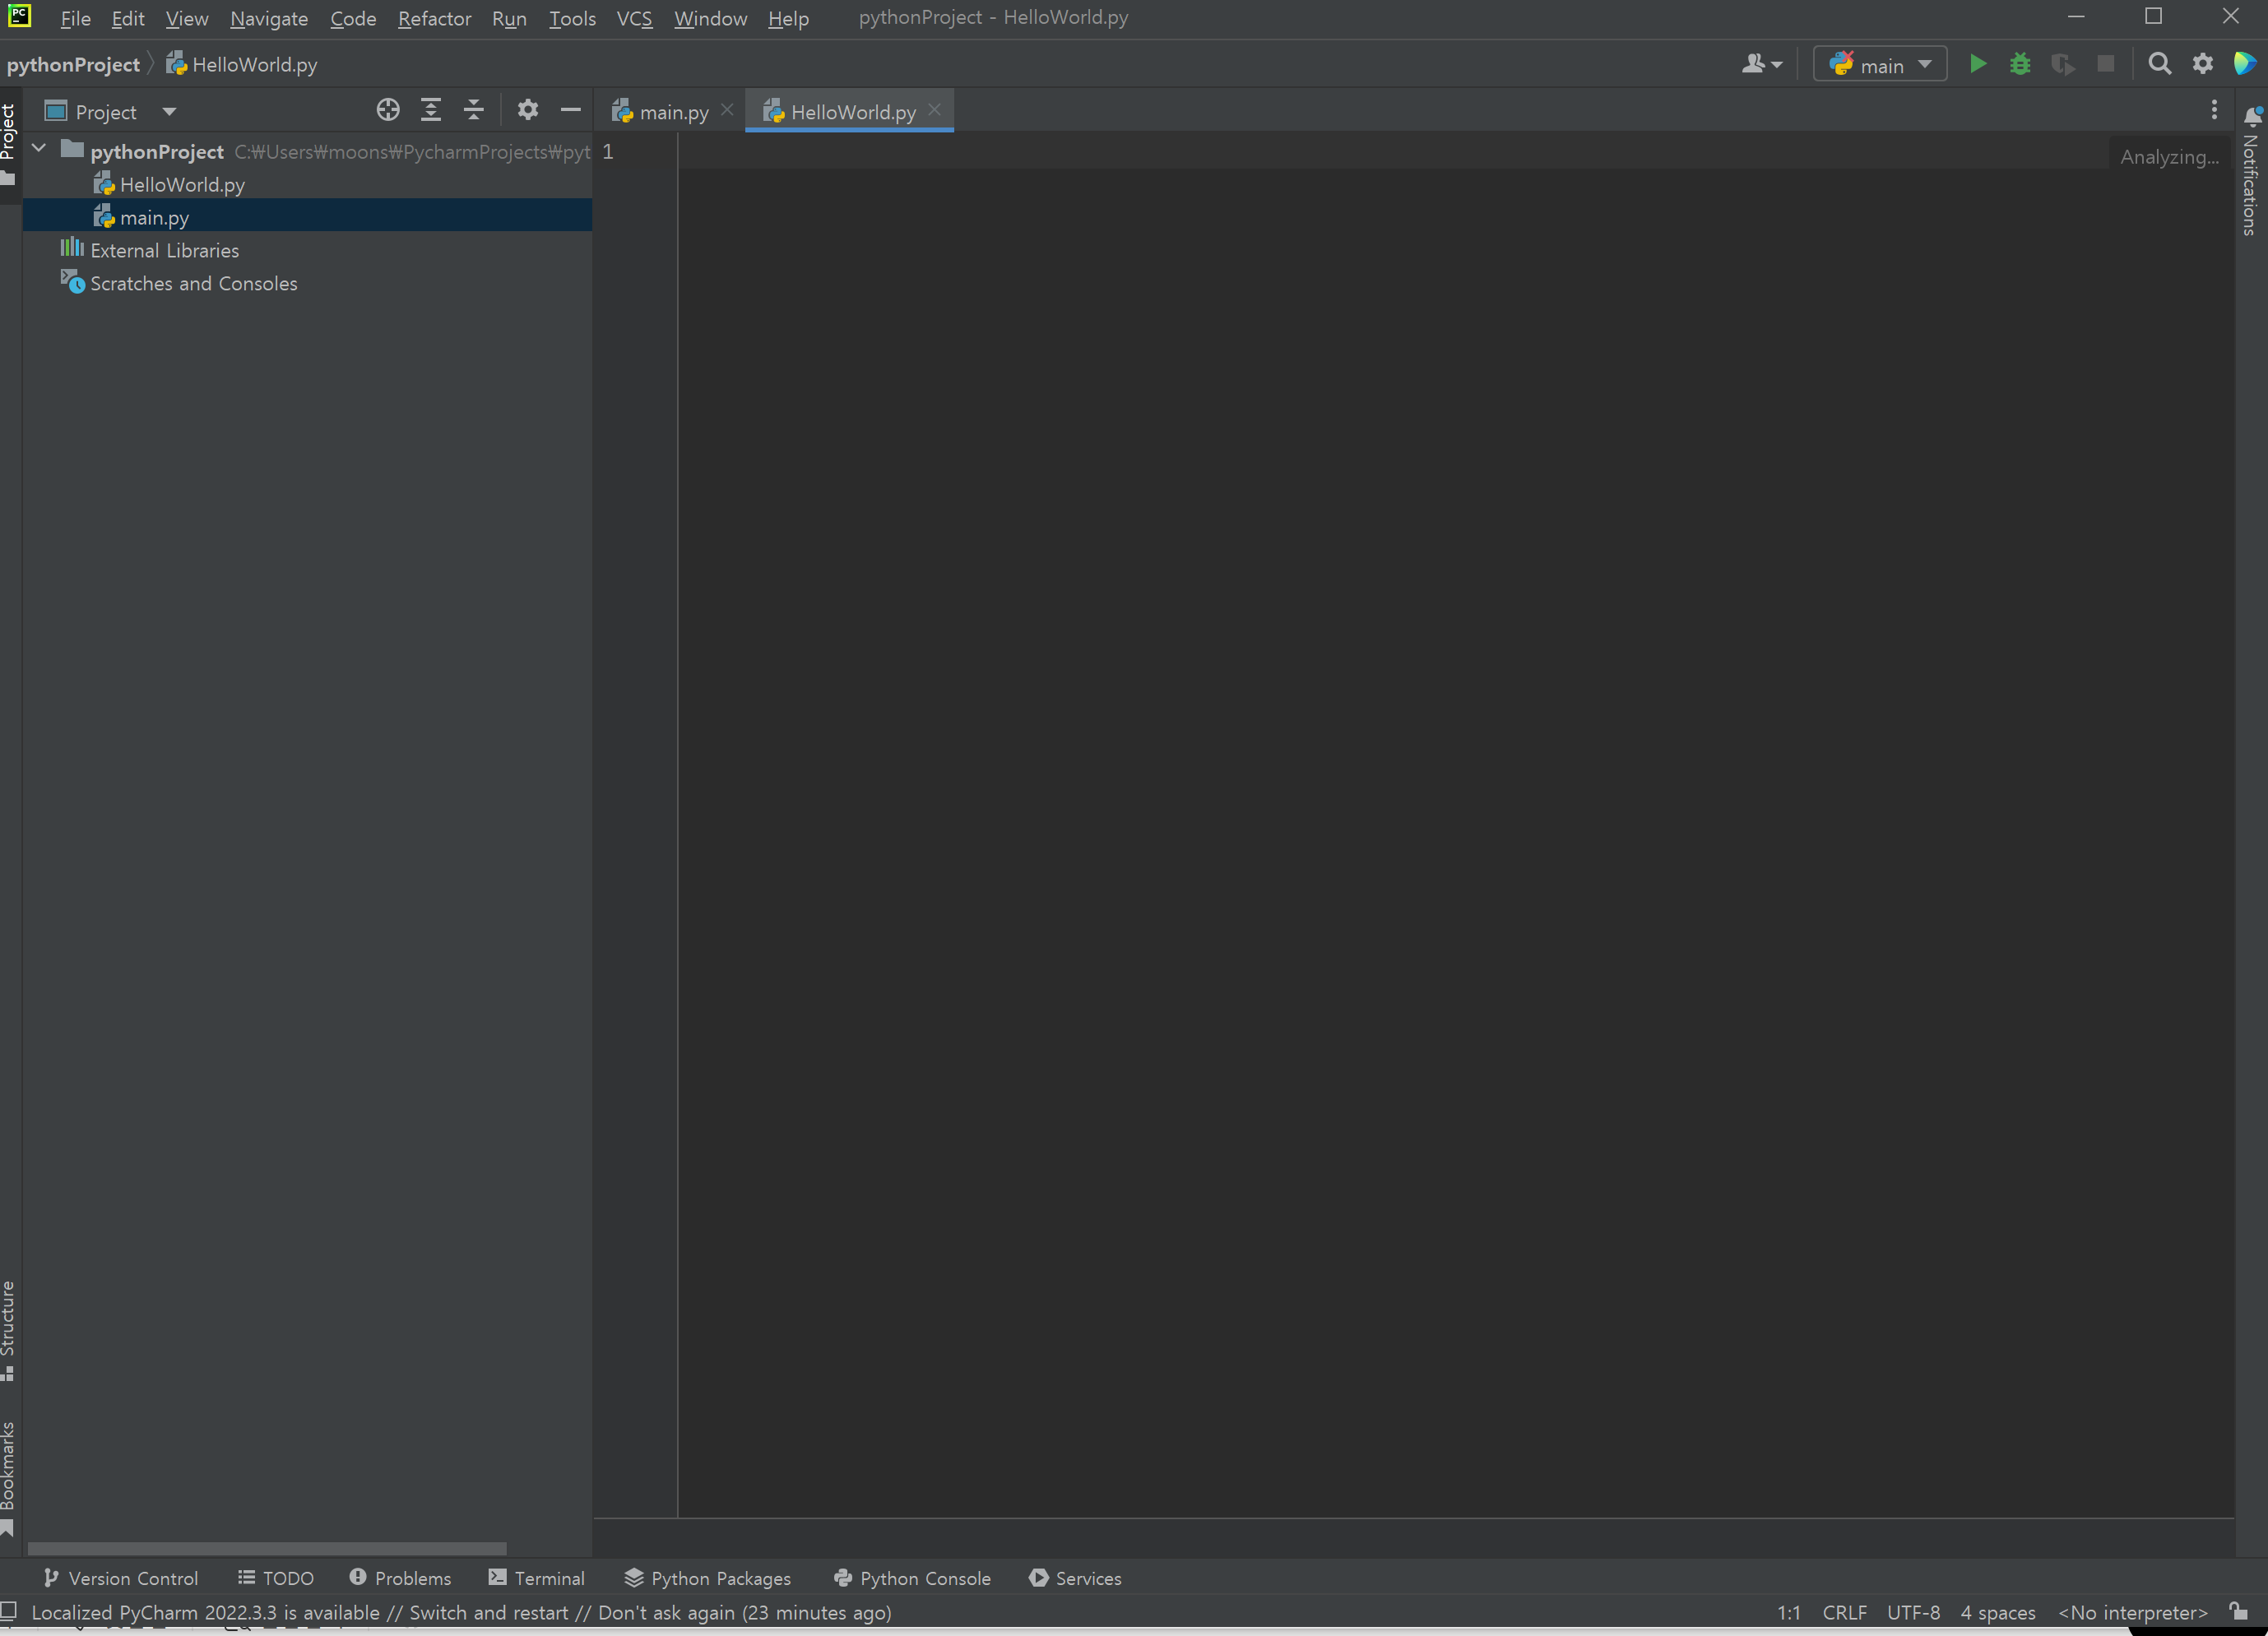The image size is (2268, 1636).
Task: Open the main run configuration dropdown
Action: point(1880,65)
